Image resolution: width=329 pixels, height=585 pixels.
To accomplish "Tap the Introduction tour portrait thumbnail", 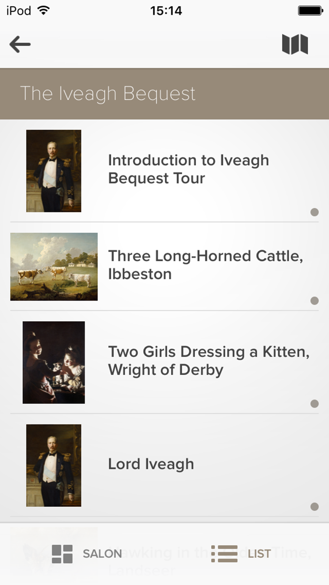I will (x=54, y=171).
